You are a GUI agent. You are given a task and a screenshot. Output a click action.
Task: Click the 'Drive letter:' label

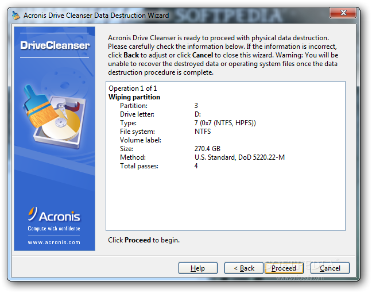[137, 114]
